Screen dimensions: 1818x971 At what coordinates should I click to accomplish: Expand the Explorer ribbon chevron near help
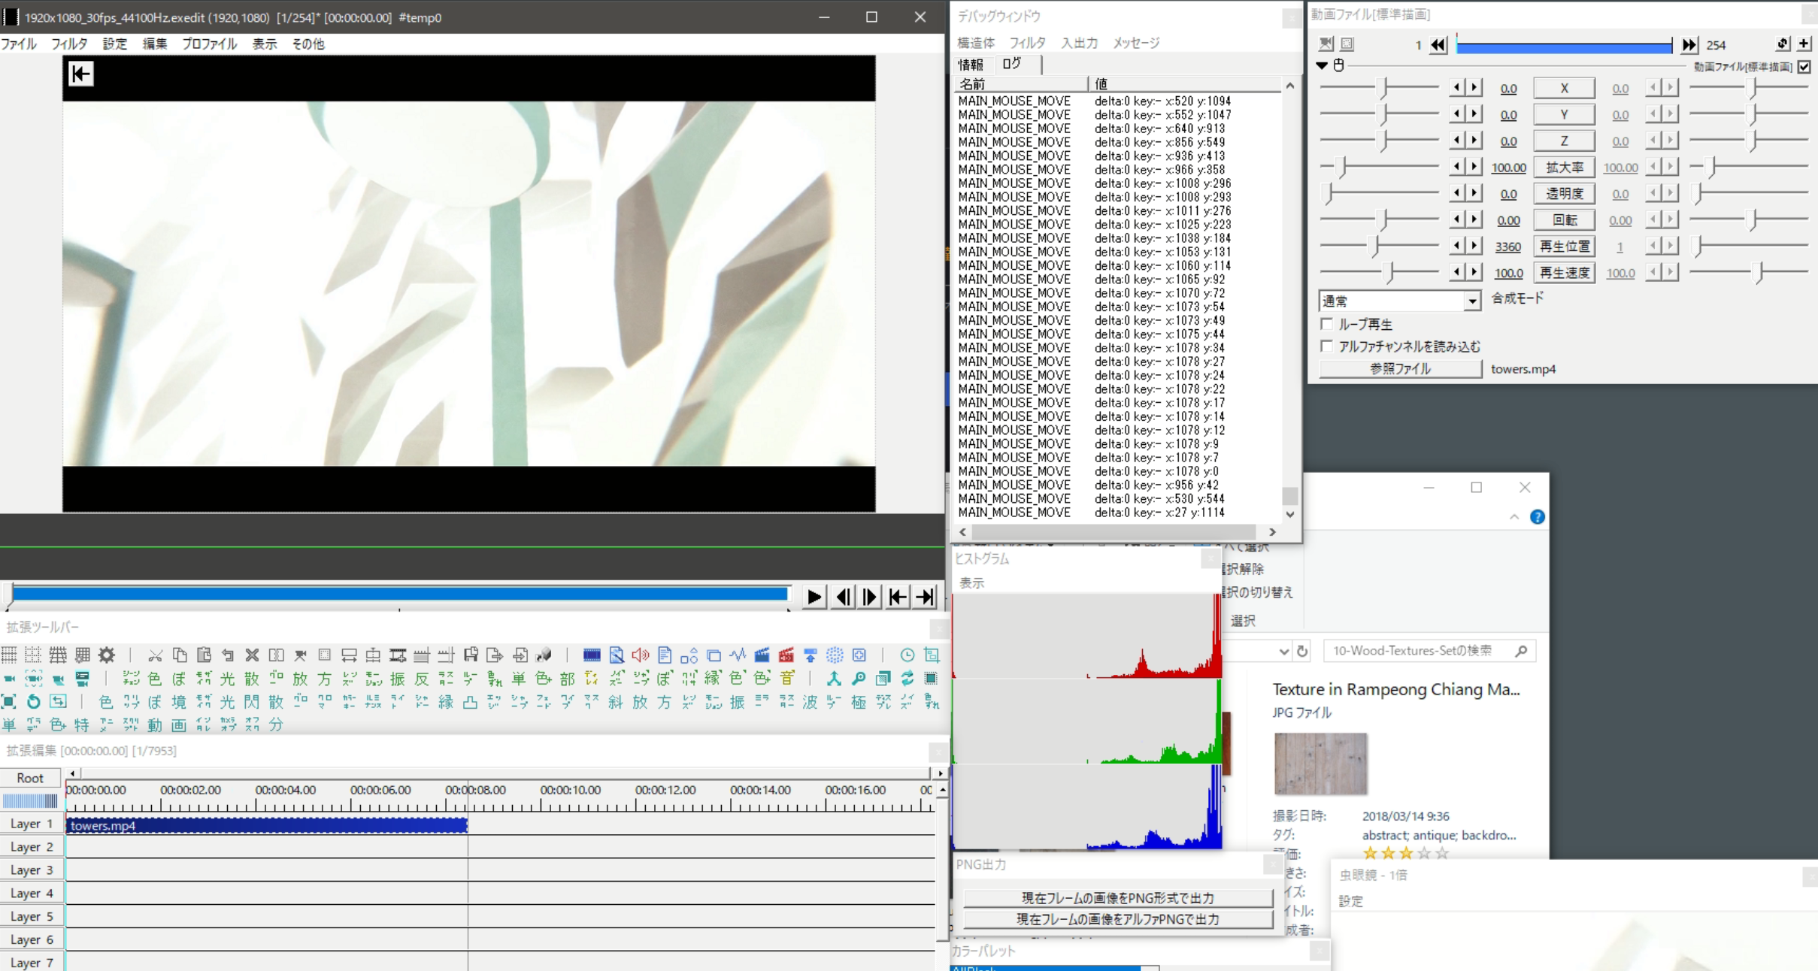click(x=1514, y=517)
